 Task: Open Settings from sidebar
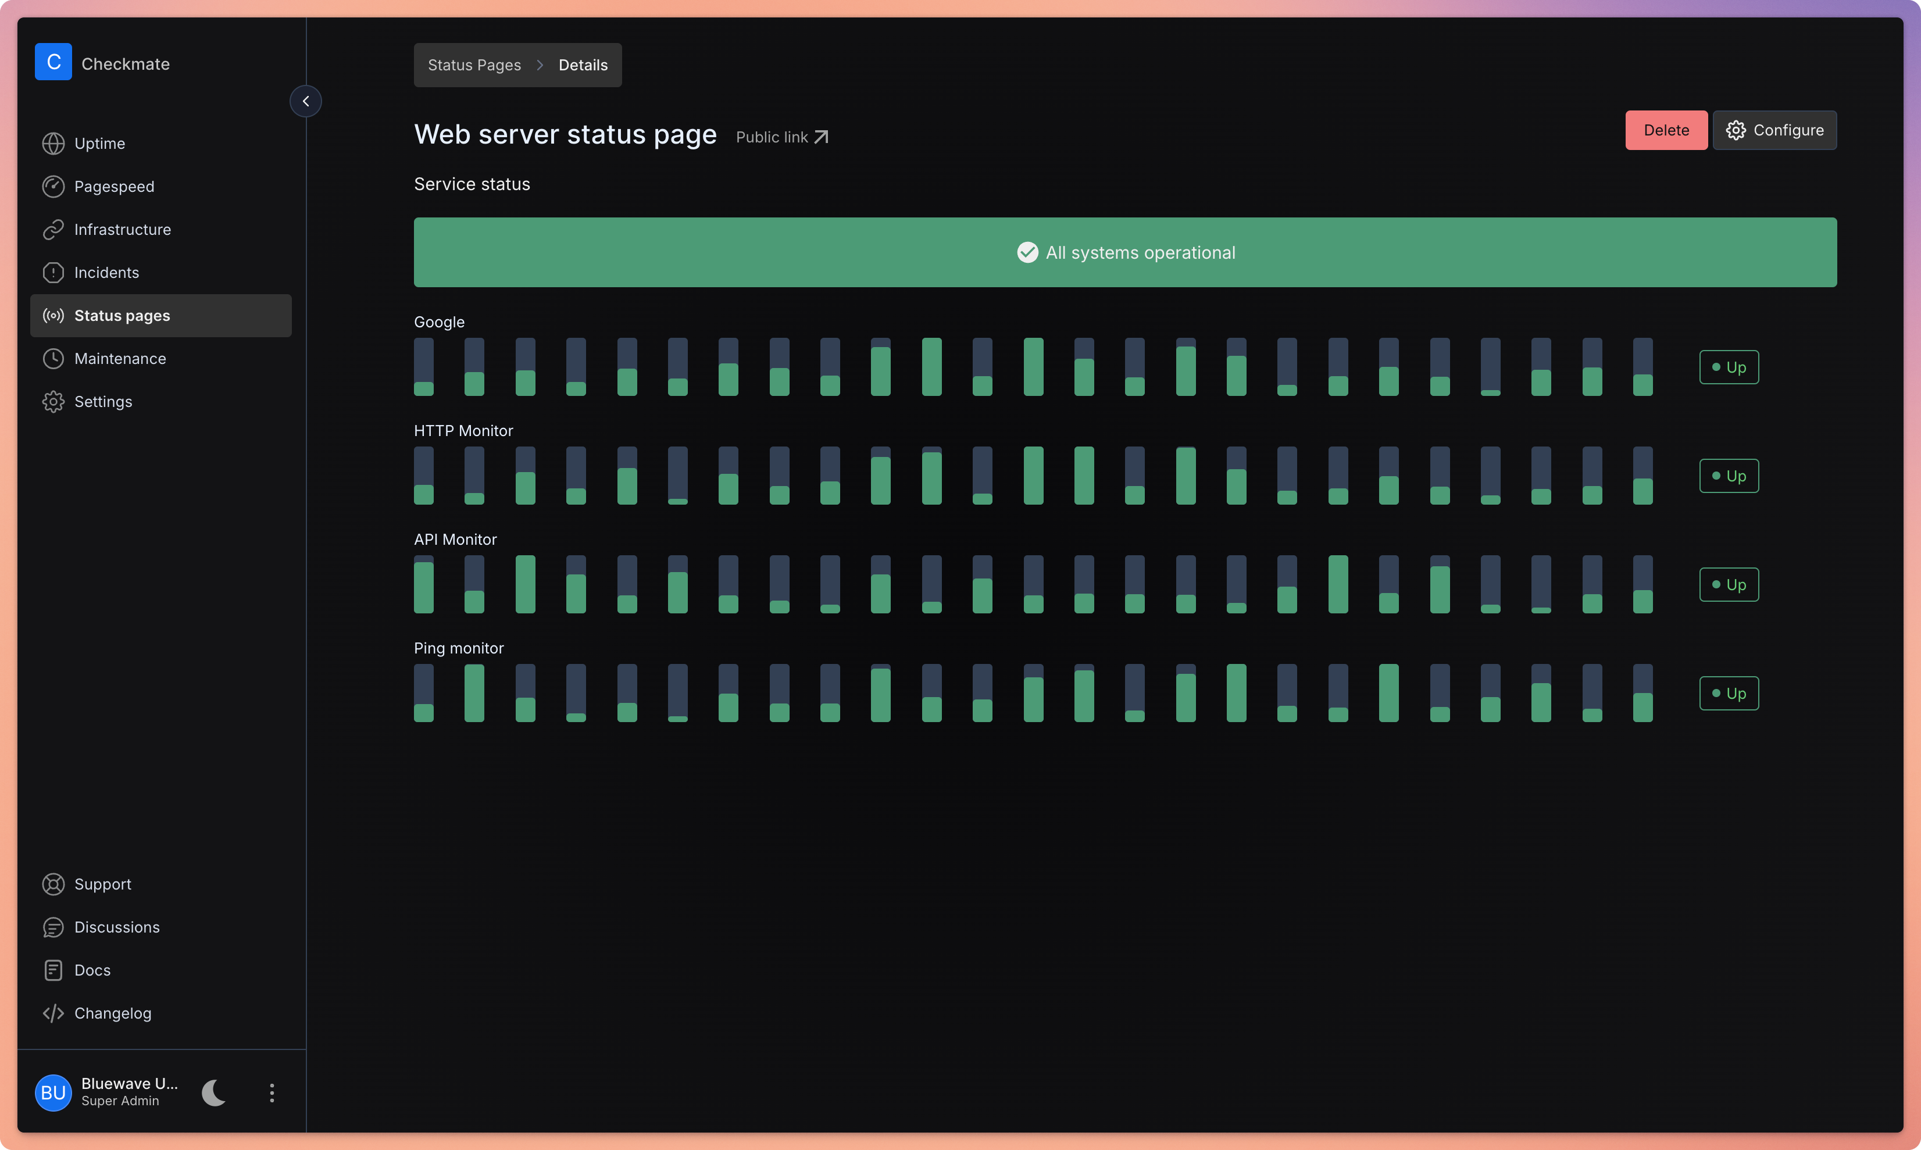tap(103, 401)
